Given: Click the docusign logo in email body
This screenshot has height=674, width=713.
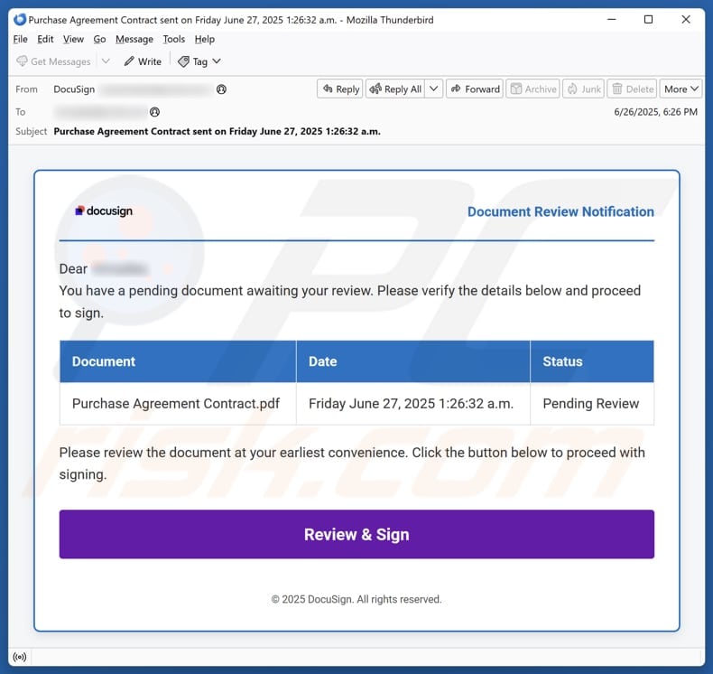Looking at the screenshot, I should pyautogui.click(x=104, y=211).
